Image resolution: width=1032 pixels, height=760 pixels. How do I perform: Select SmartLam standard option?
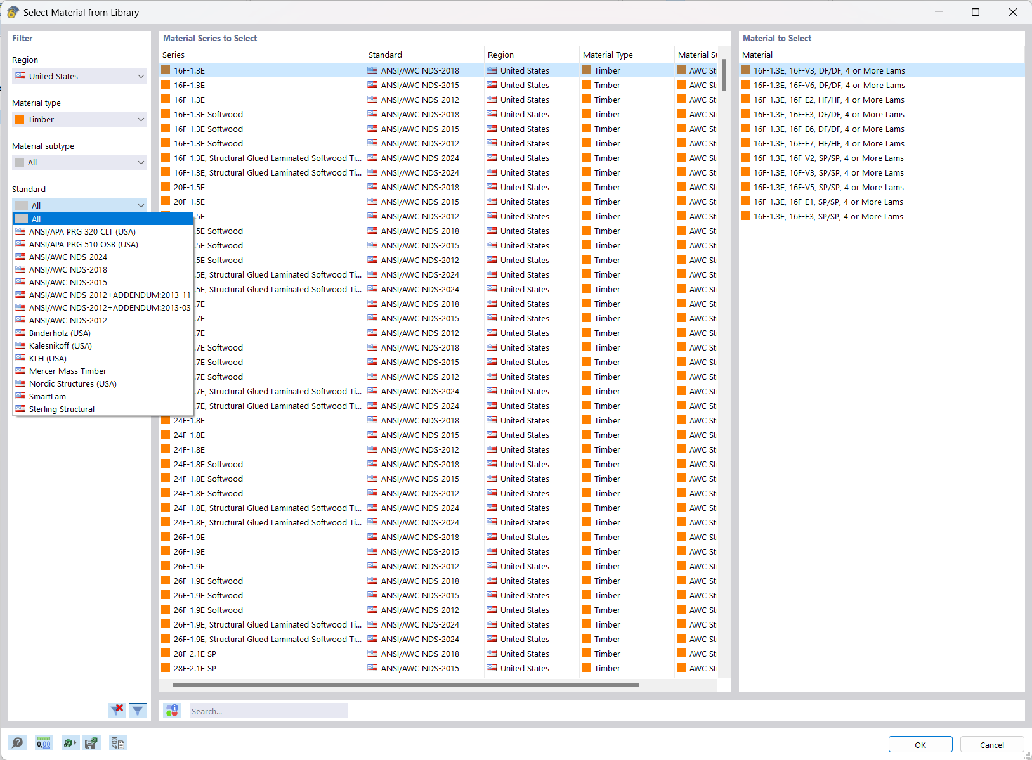point(103,396)
